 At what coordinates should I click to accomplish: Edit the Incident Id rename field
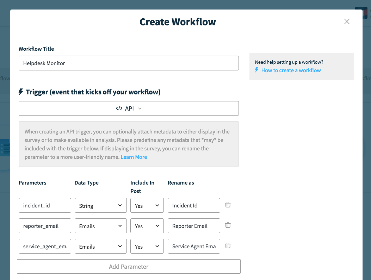tap(194, 206)
